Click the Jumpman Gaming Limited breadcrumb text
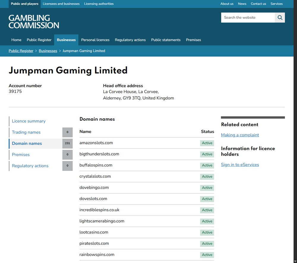Screen dimensions: 297x263 point(84,51)
